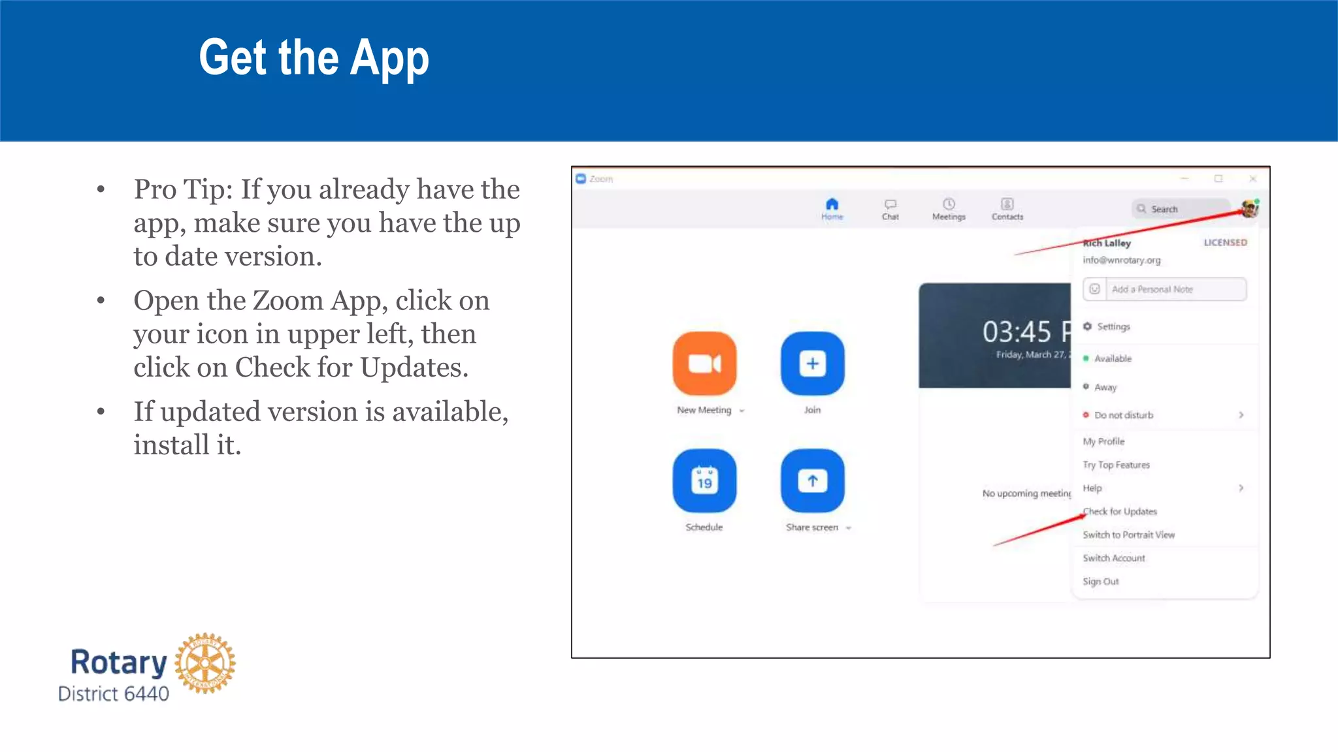The width and height of the screenshot is (1338, 752).
Task: Expand the Do not disturb submenu chevron
Action: click(x=1241, y=415)
